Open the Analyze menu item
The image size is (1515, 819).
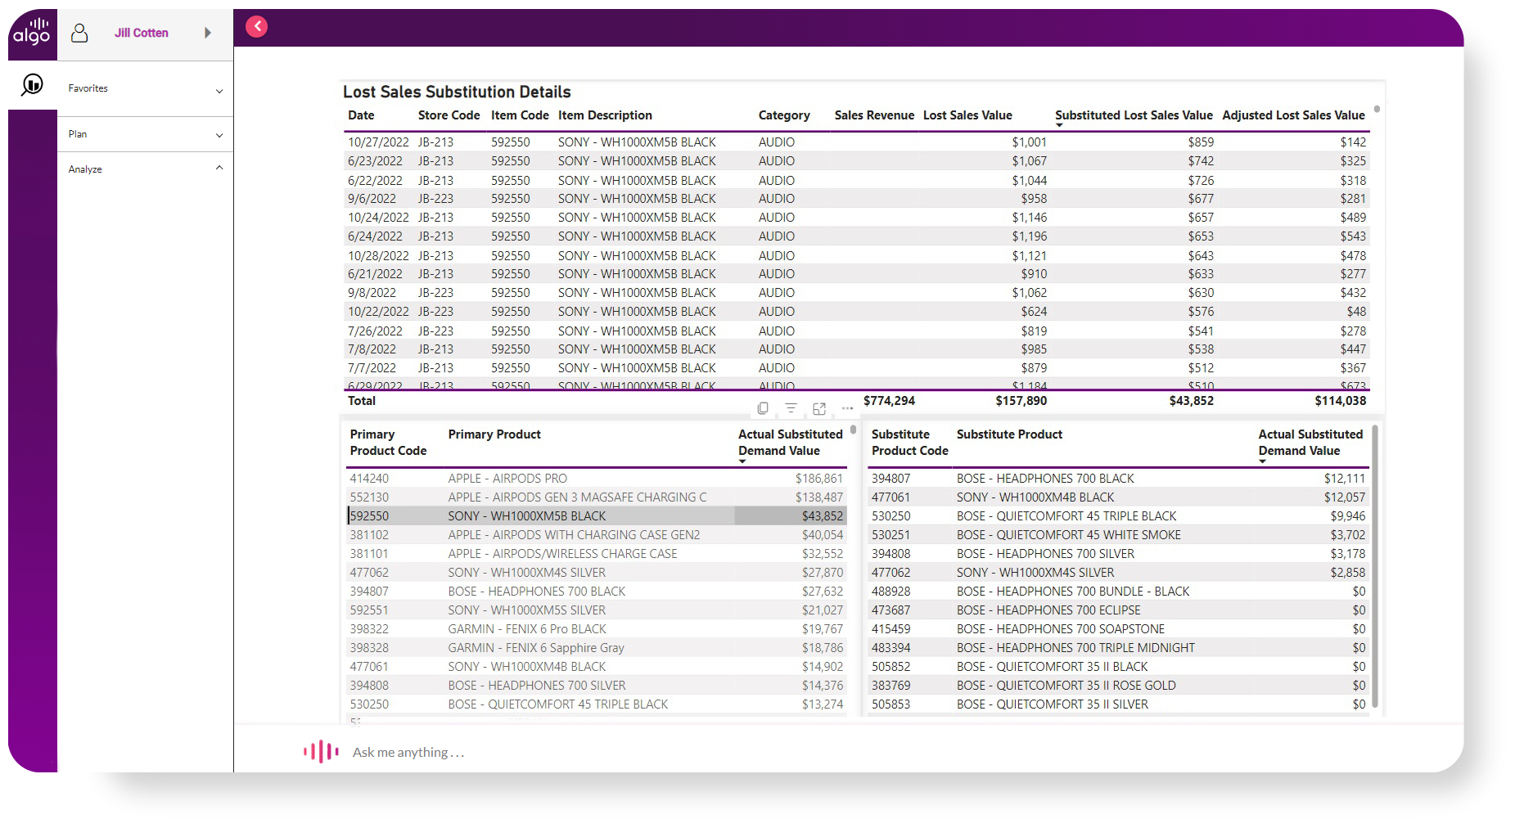(x=85, y=169)
